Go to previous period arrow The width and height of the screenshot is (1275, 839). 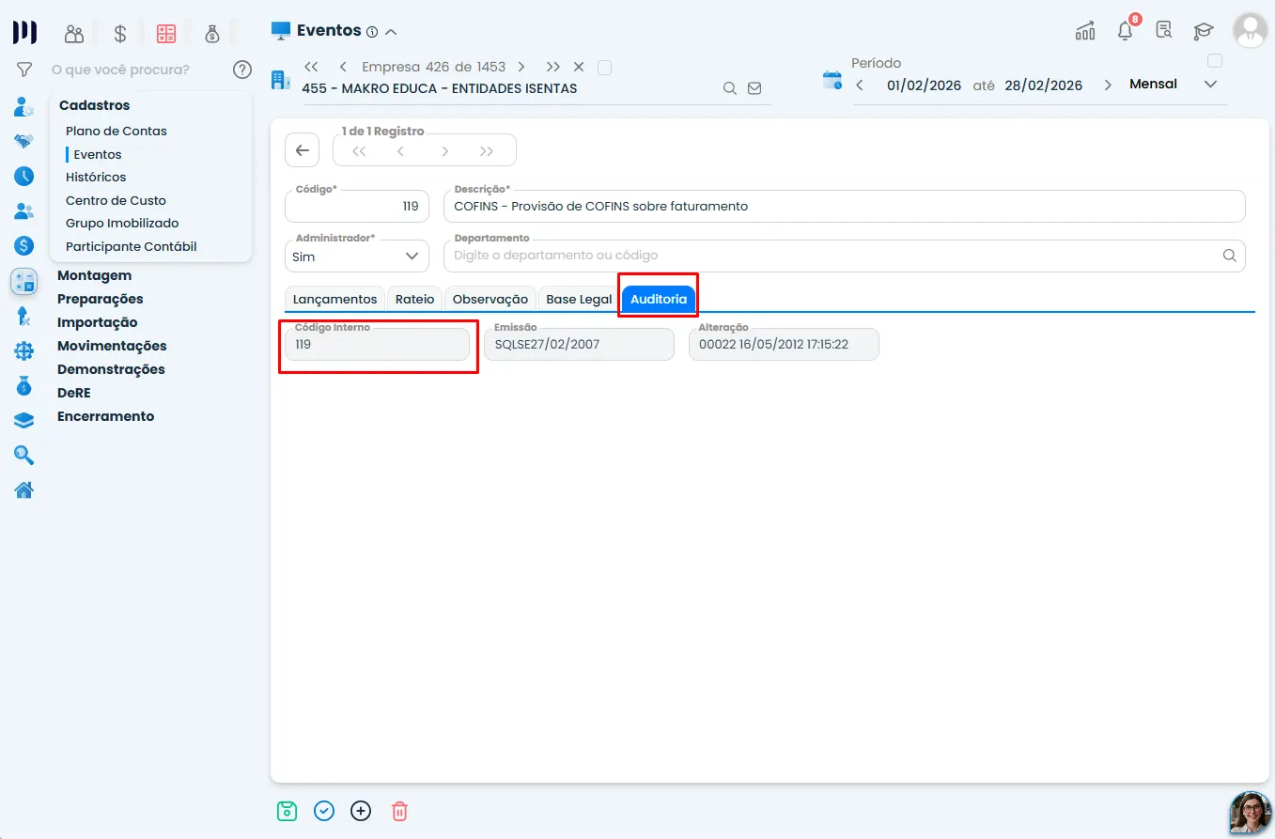tap(860, 85)
